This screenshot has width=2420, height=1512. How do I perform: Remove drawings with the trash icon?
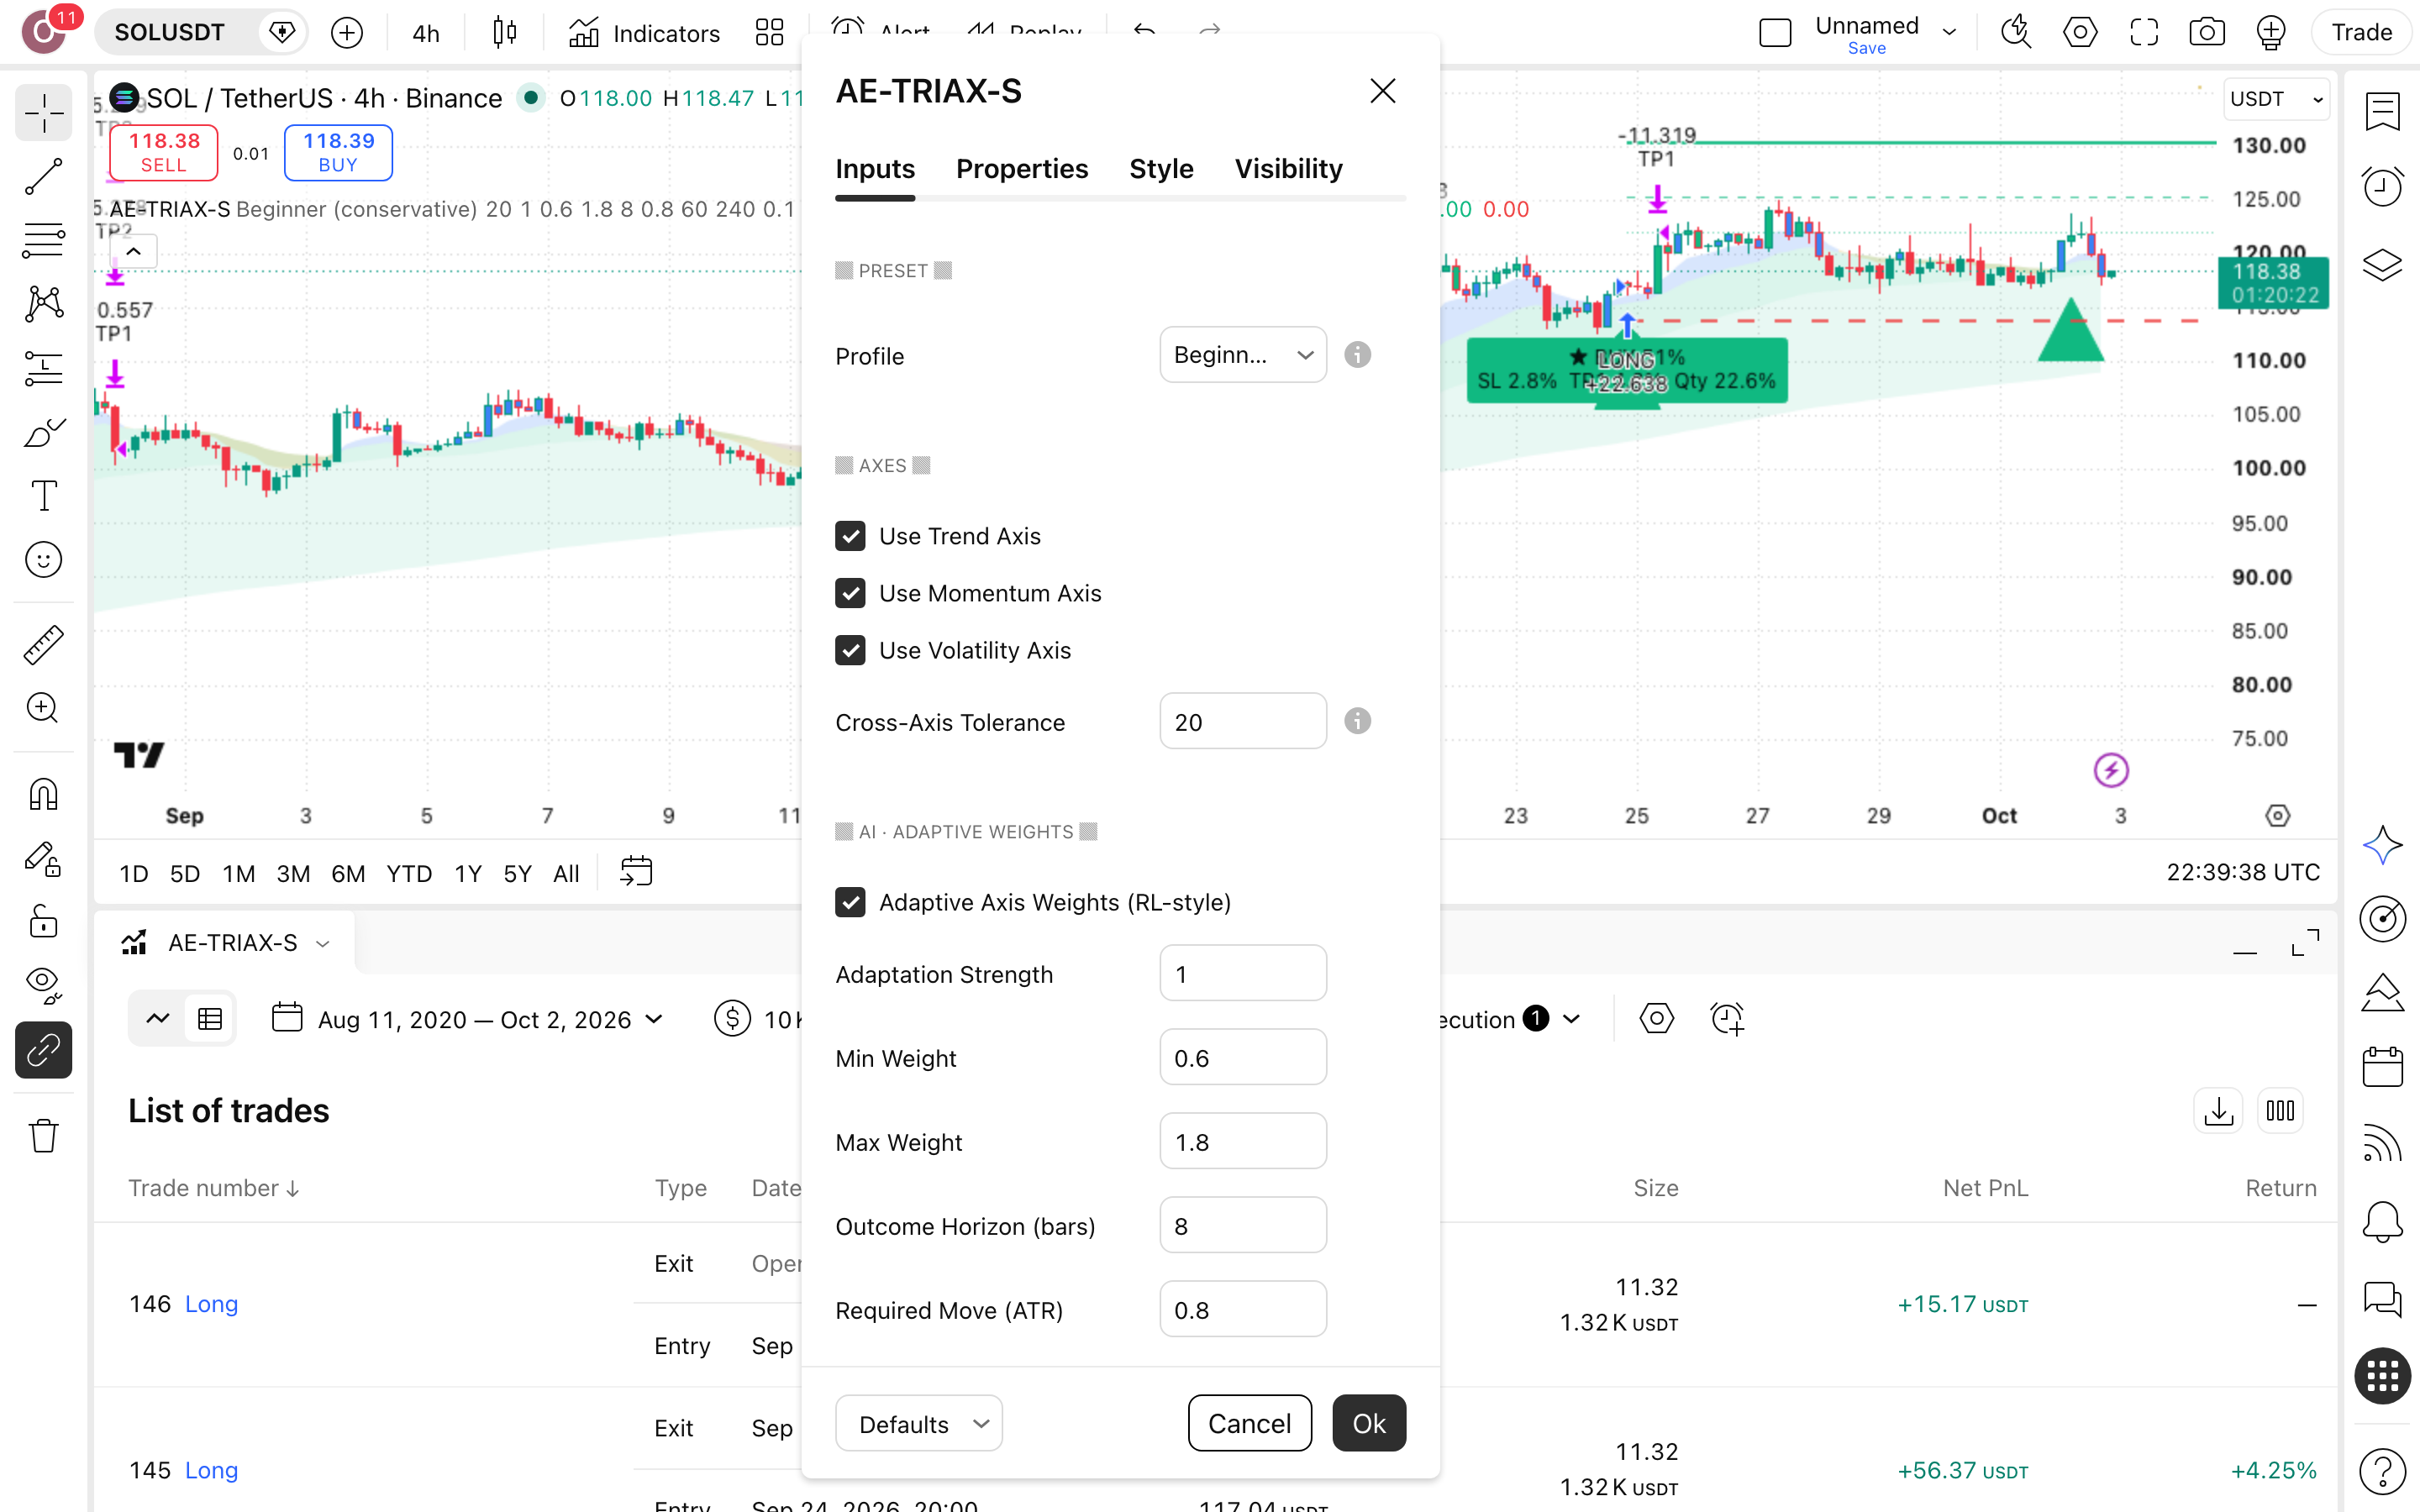[43, 1136]
